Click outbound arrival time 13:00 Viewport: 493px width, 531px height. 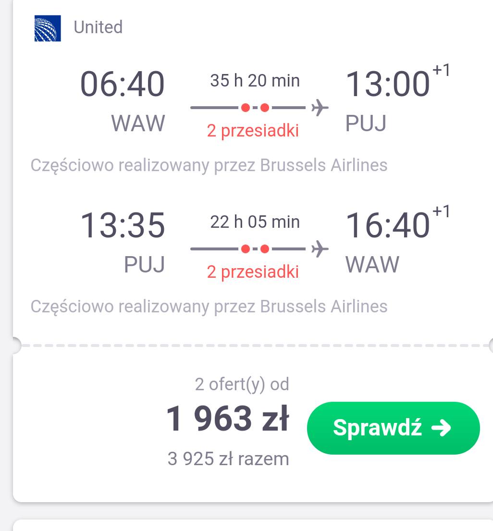tap(388, 84)
